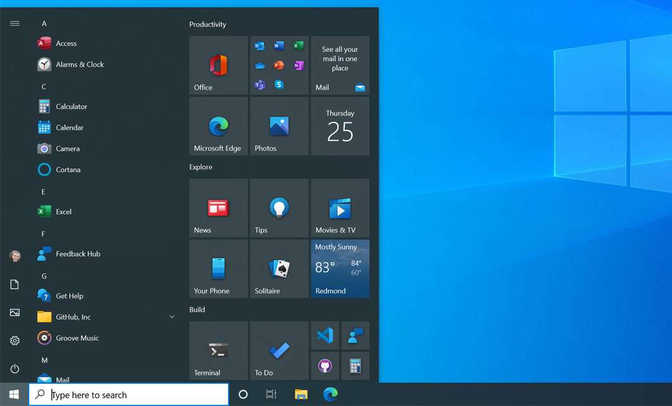Open the Thursday 25 calendar tile

tap(340, 126)
